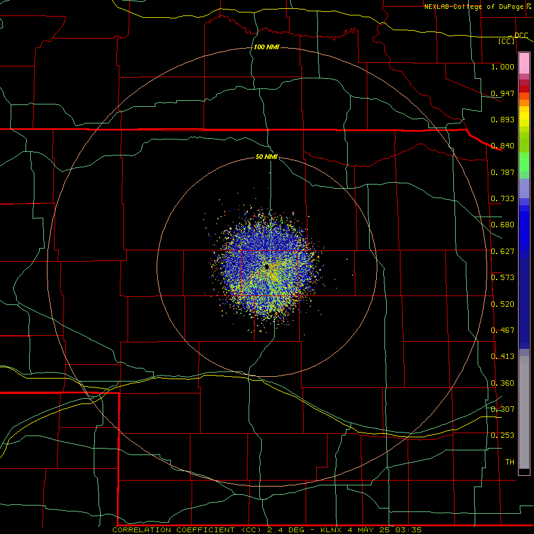Click the Correlation Coefficient product caption

pyautogui.click(x=266, y=530)
